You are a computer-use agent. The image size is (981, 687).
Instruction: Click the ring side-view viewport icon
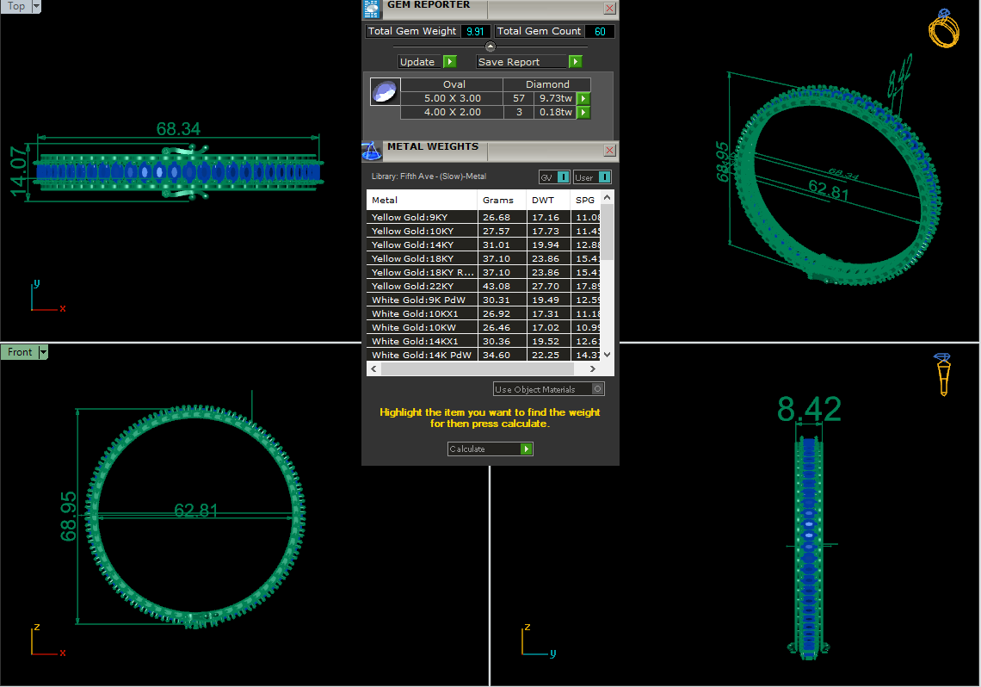943,374
